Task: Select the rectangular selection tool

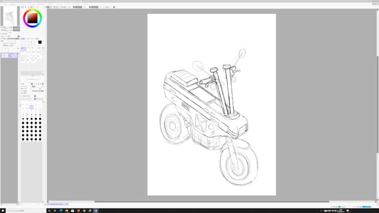Action: pyautogui.click(x=22, y=42)
